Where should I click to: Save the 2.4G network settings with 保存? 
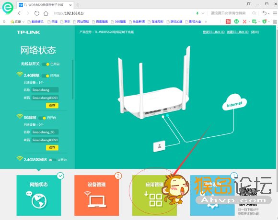pos(52,105)
